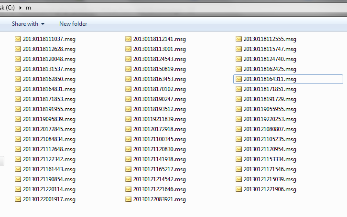Click envelope icon of 20130118162850.msg
This screenshot has height=217, width=347.
pyautogui.click(x=18, y=79)
